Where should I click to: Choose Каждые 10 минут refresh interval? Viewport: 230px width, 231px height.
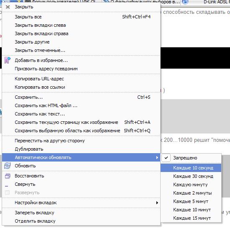(191, 210)
